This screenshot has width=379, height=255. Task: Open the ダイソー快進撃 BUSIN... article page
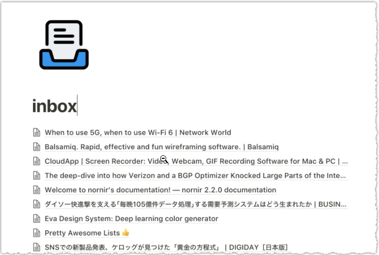[x=196, y=204]
